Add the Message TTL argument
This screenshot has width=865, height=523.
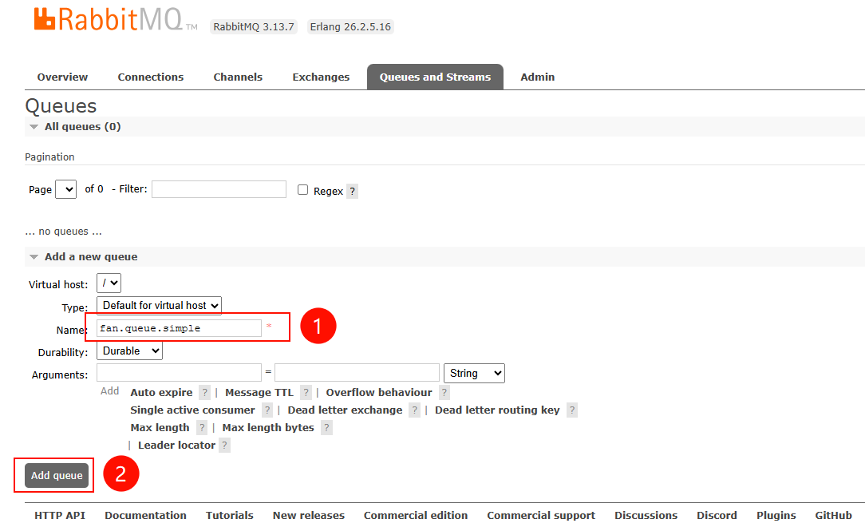(259, 393)
